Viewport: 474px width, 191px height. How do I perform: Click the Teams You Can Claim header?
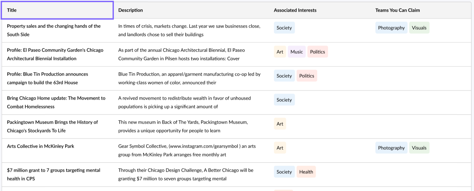coord(397,10)
